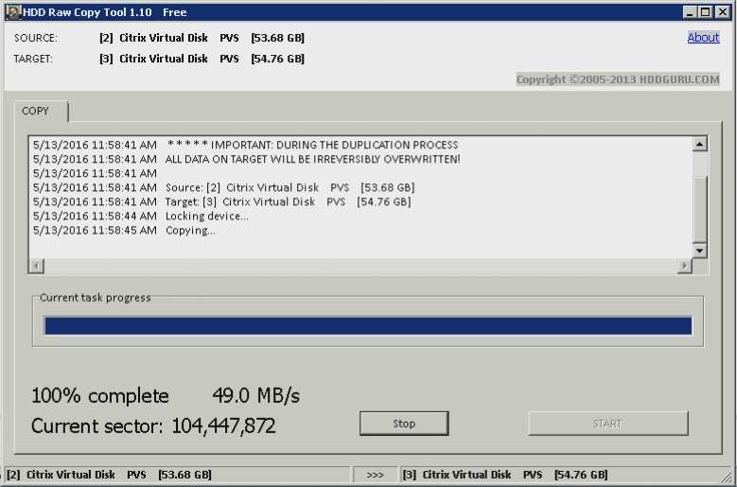This screenshot has width=737, height=487.
Task: Click the log's scroll down arrow
Action: 700,251
